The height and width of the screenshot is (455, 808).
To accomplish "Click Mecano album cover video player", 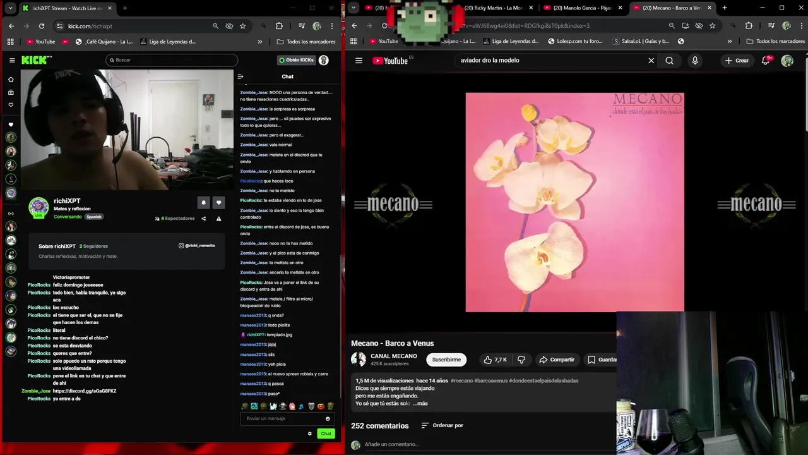I will [574, 202].
